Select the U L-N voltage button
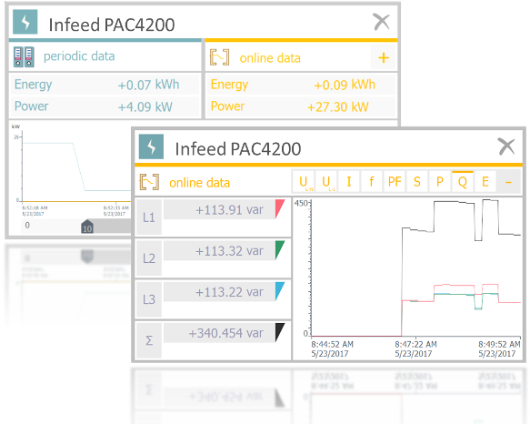The image size is (530, 424). 304,182
